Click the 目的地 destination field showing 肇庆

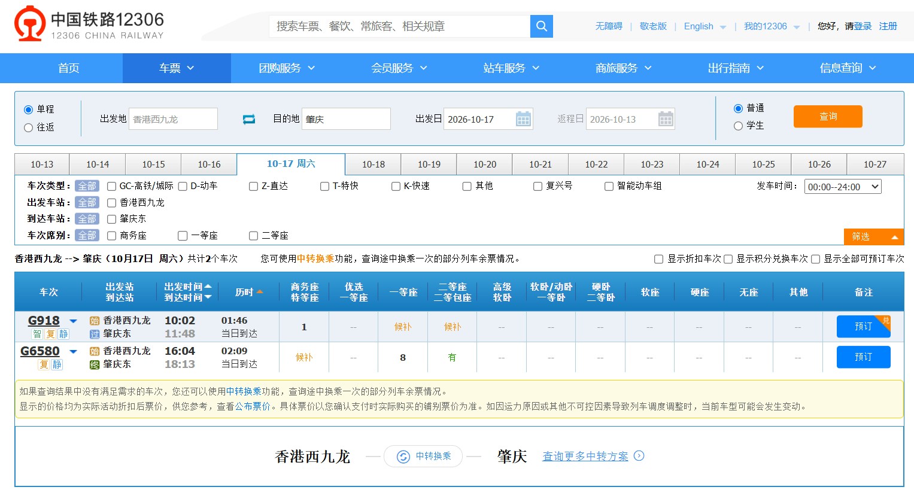click(346, 119)
